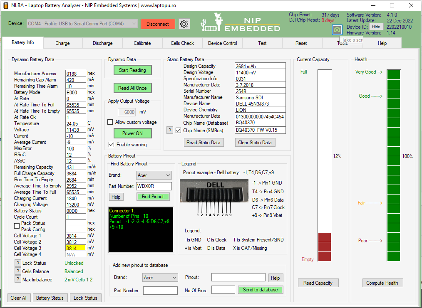Screen dimensions: 422x308
Task: Open settings with the gear icon
Action: [x=184, y=24]
